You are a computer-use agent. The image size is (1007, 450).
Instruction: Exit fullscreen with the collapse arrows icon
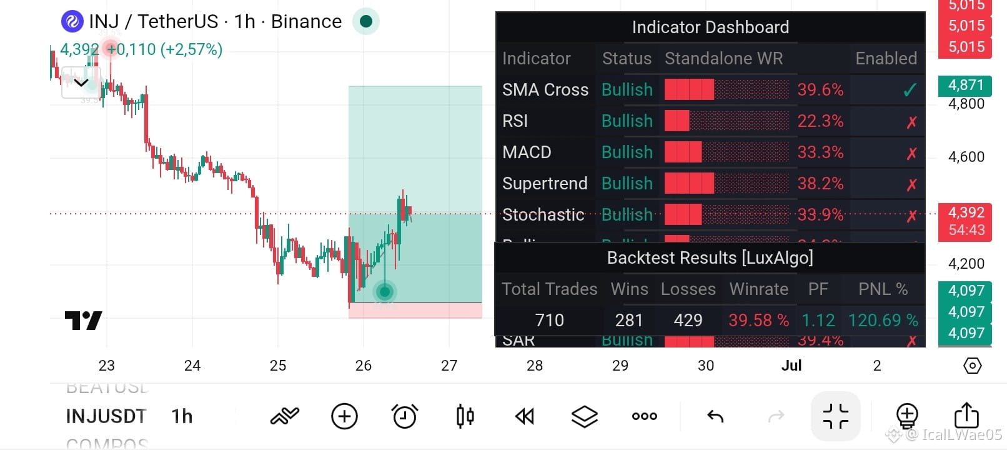click(836, 416)
